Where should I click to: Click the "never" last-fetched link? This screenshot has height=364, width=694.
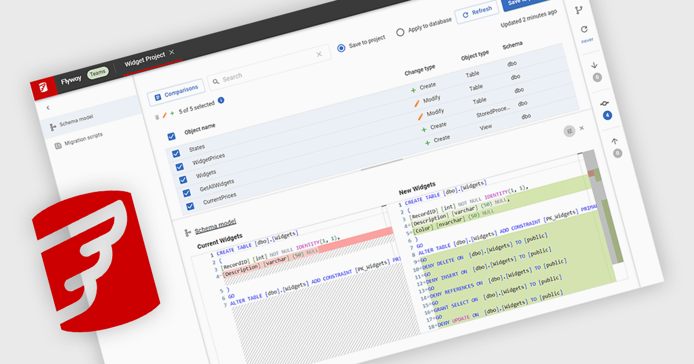pyautogui.click(x=587, y=41)
